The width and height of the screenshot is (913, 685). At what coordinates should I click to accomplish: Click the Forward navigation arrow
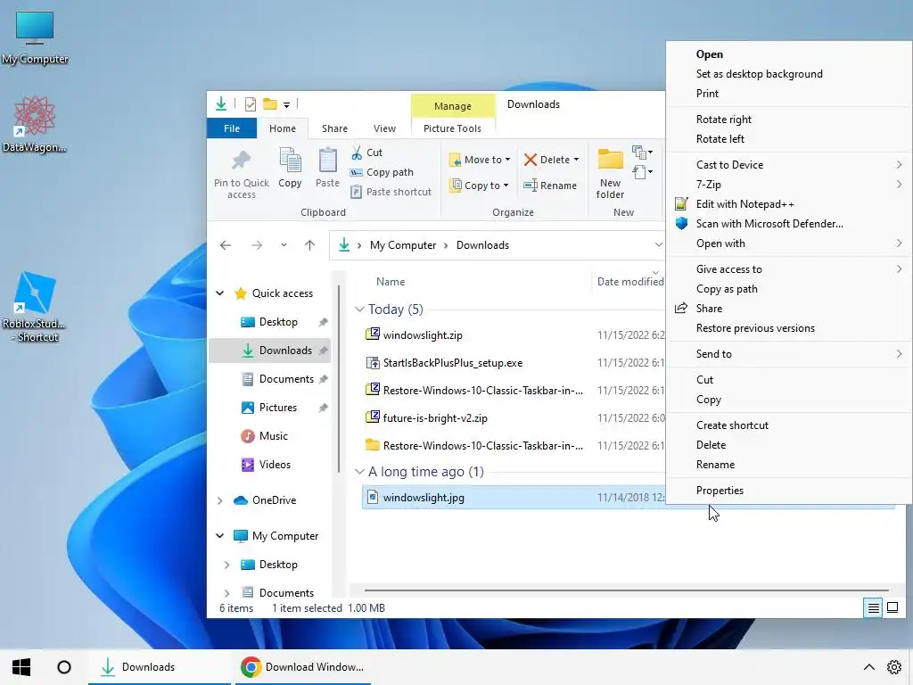click(x=257, y=245)
